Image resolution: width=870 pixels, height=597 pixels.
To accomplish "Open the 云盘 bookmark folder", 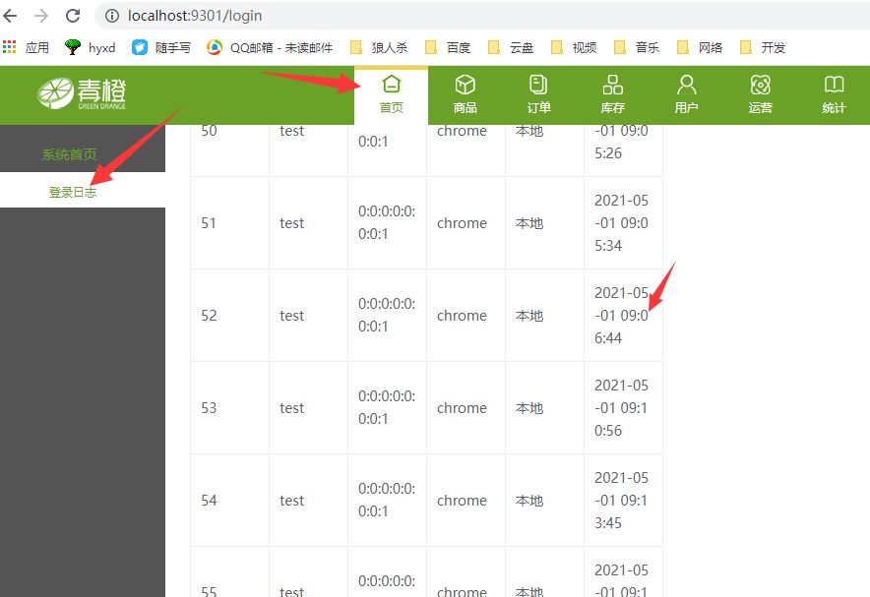I will [511, 47].
